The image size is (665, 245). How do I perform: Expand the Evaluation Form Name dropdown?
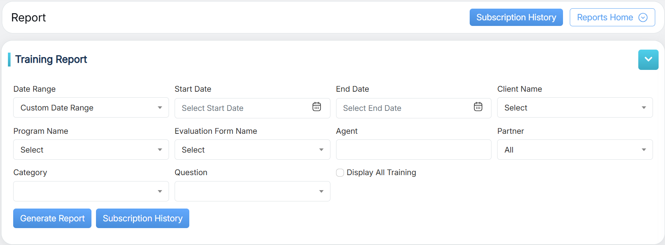(252, 150)
